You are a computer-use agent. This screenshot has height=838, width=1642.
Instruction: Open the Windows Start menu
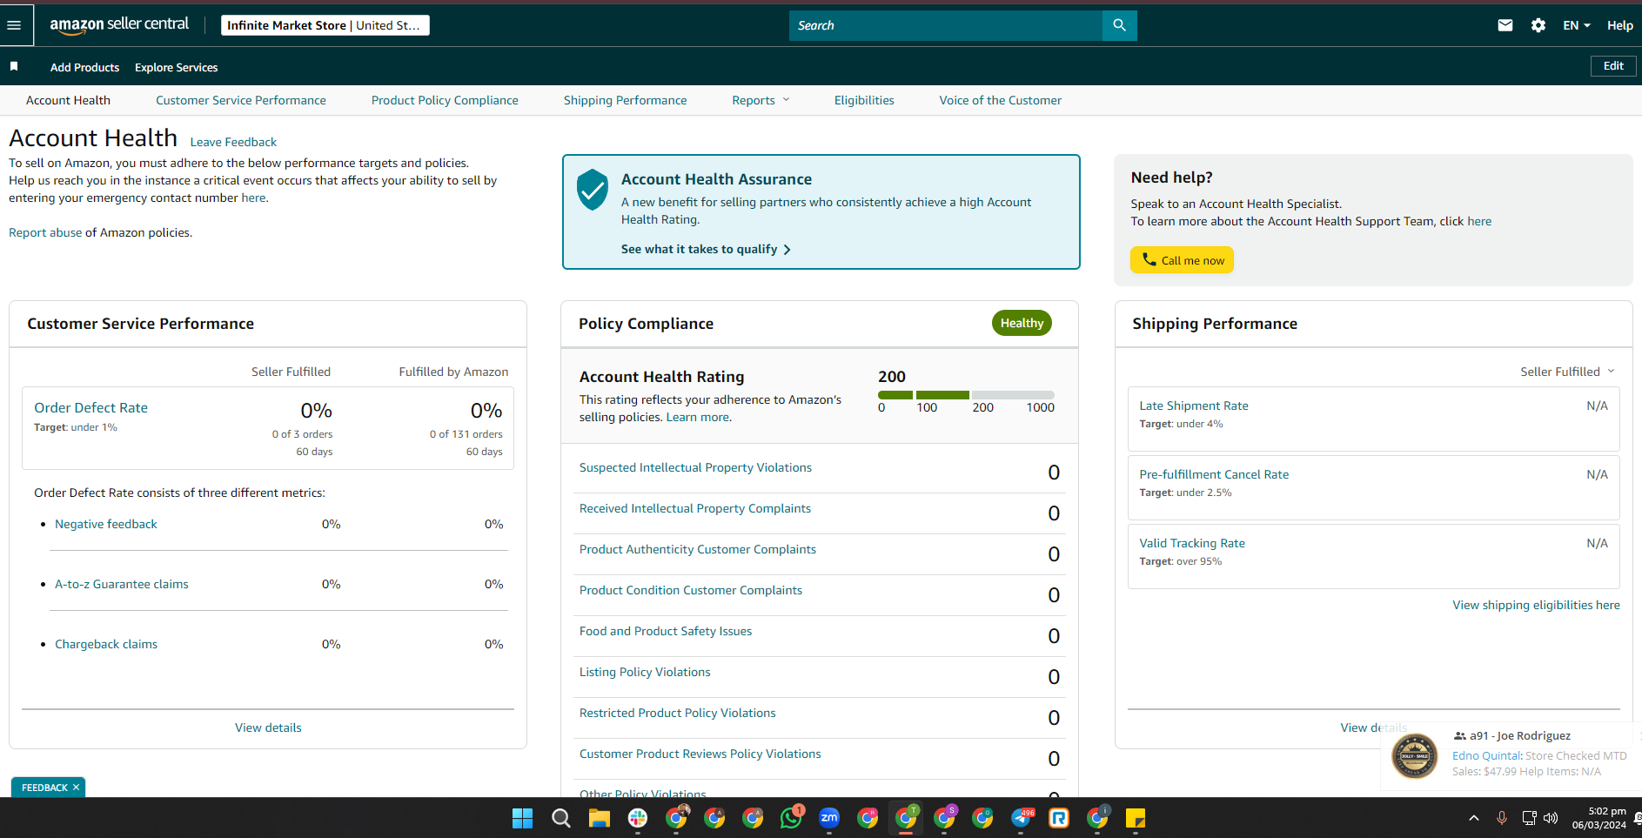pyautogui.click(x=522, y=818)
